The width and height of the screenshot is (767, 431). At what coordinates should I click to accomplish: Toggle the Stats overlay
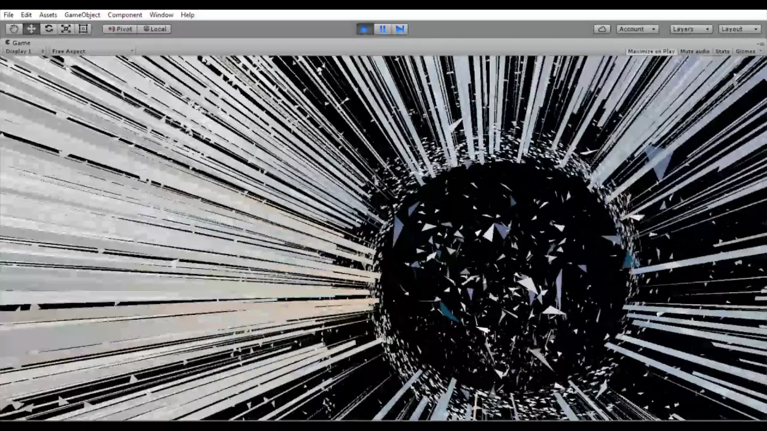tap(723, 51)
